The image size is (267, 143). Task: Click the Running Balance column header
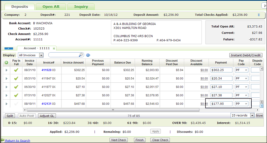coord(147,63)
